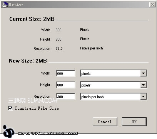The width and height of the screenshot is (157, 139).
Task: Click the New Size Resolution input field
Action: (x=66, y=97)
